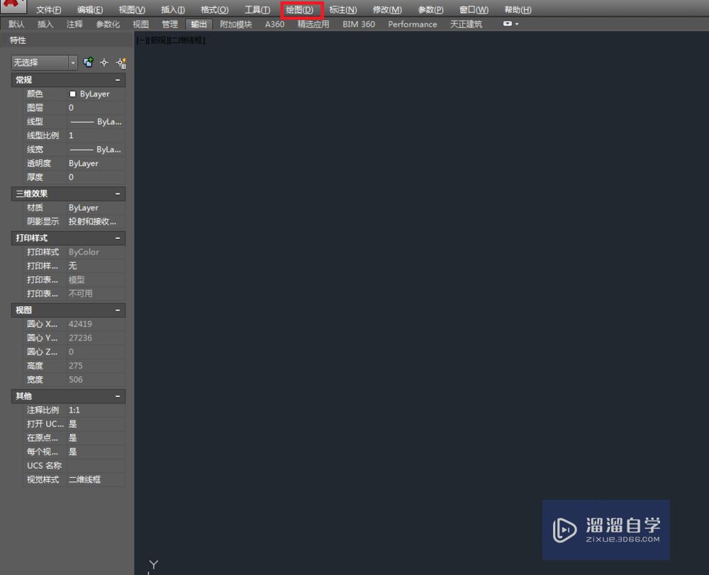709x575 pixels.
Task: Click the Select Objects crosshair icon
Action: 104,62
